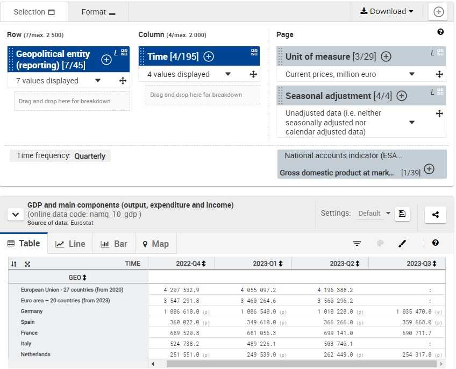The image size is (456, 369).
Task: Add values to the Time dimension
Action: (209, 56)
